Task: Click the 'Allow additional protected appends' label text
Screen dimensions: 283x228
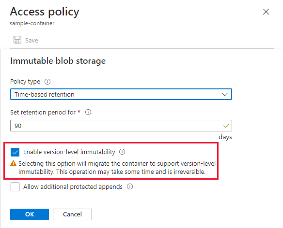Action: (73, 187)
